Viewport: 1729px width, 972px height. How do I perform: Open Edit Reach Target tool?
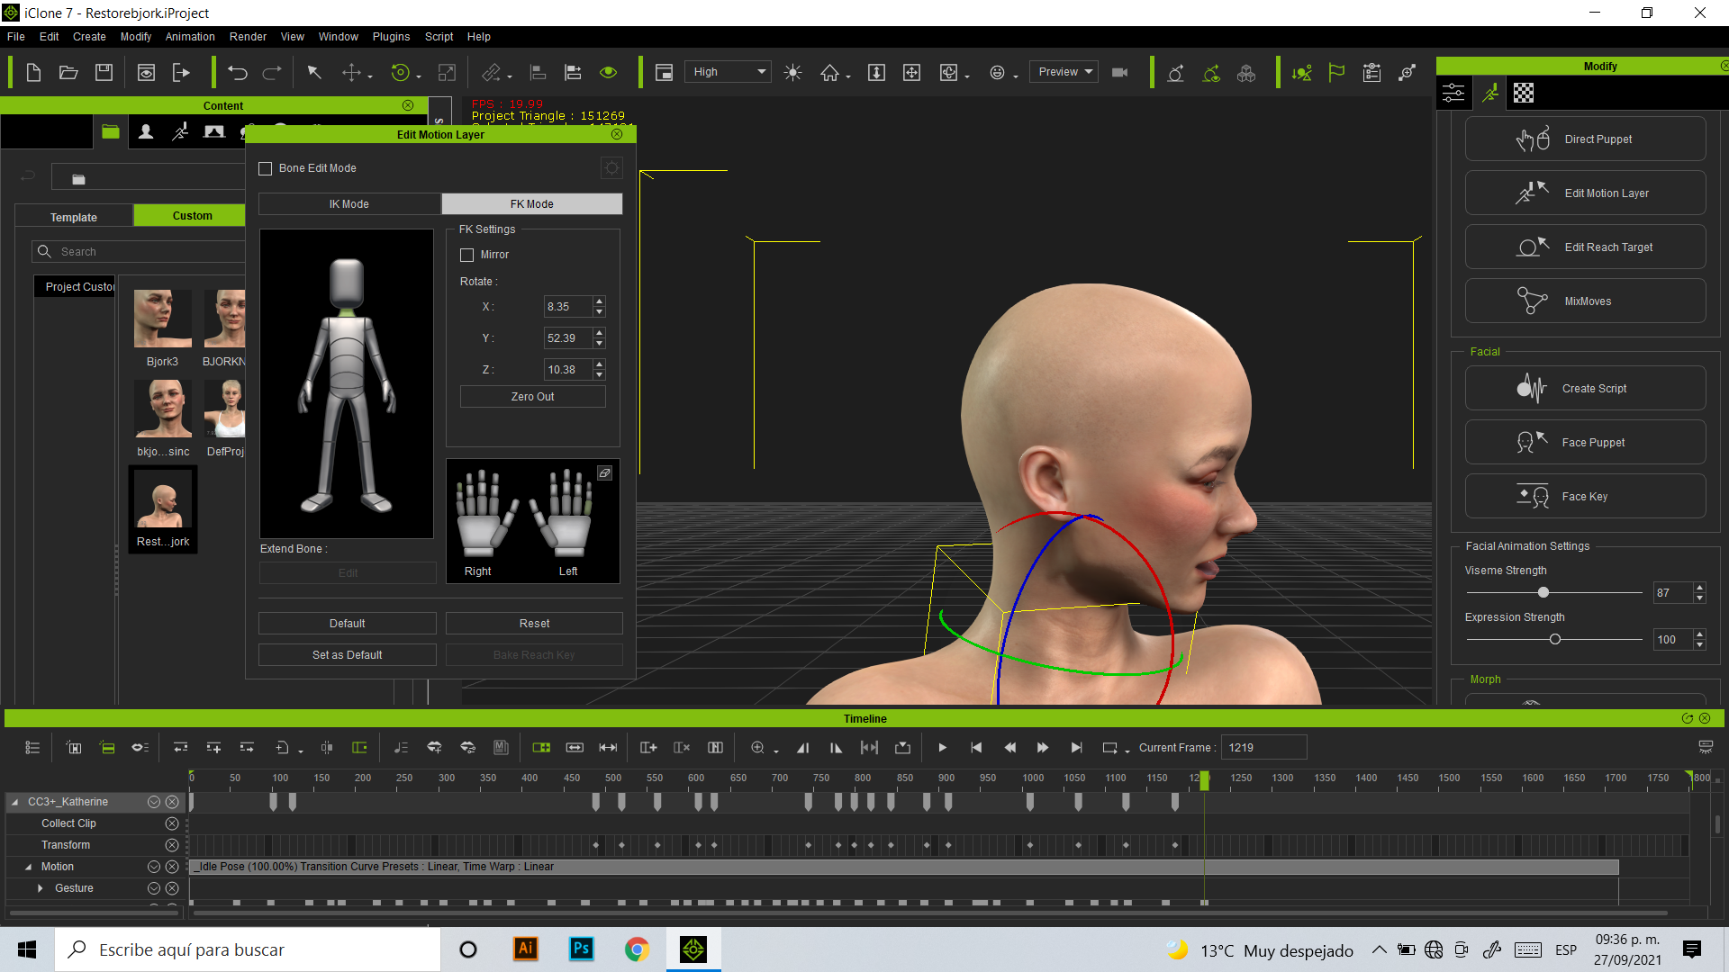click(1585, 247)
